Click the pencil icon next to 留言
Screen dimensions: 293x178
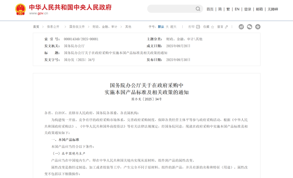[x=226, y=27]
